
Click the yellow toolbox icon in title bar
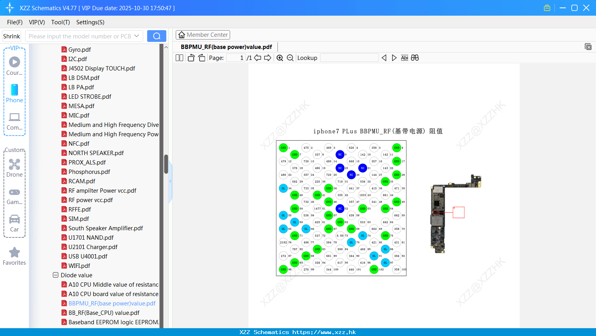547,8
